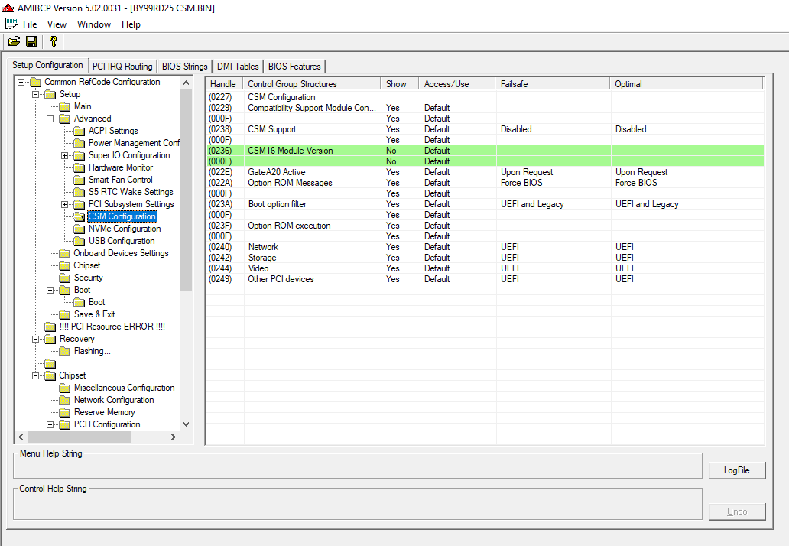Collapse the Advanced tree node
Image resolution: width=789 pixels, height=546 pixels.
[50, 119]
